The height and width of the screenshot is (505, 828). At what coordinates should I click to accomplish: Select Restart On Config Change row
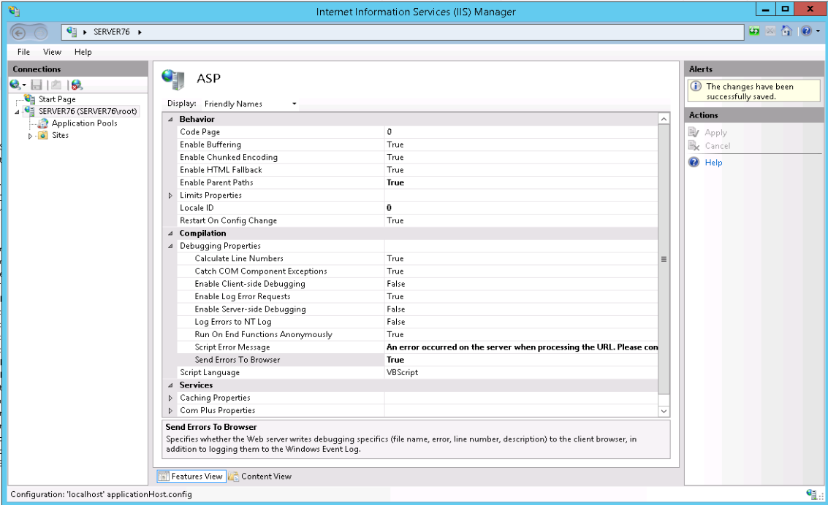tap(417, 220)
